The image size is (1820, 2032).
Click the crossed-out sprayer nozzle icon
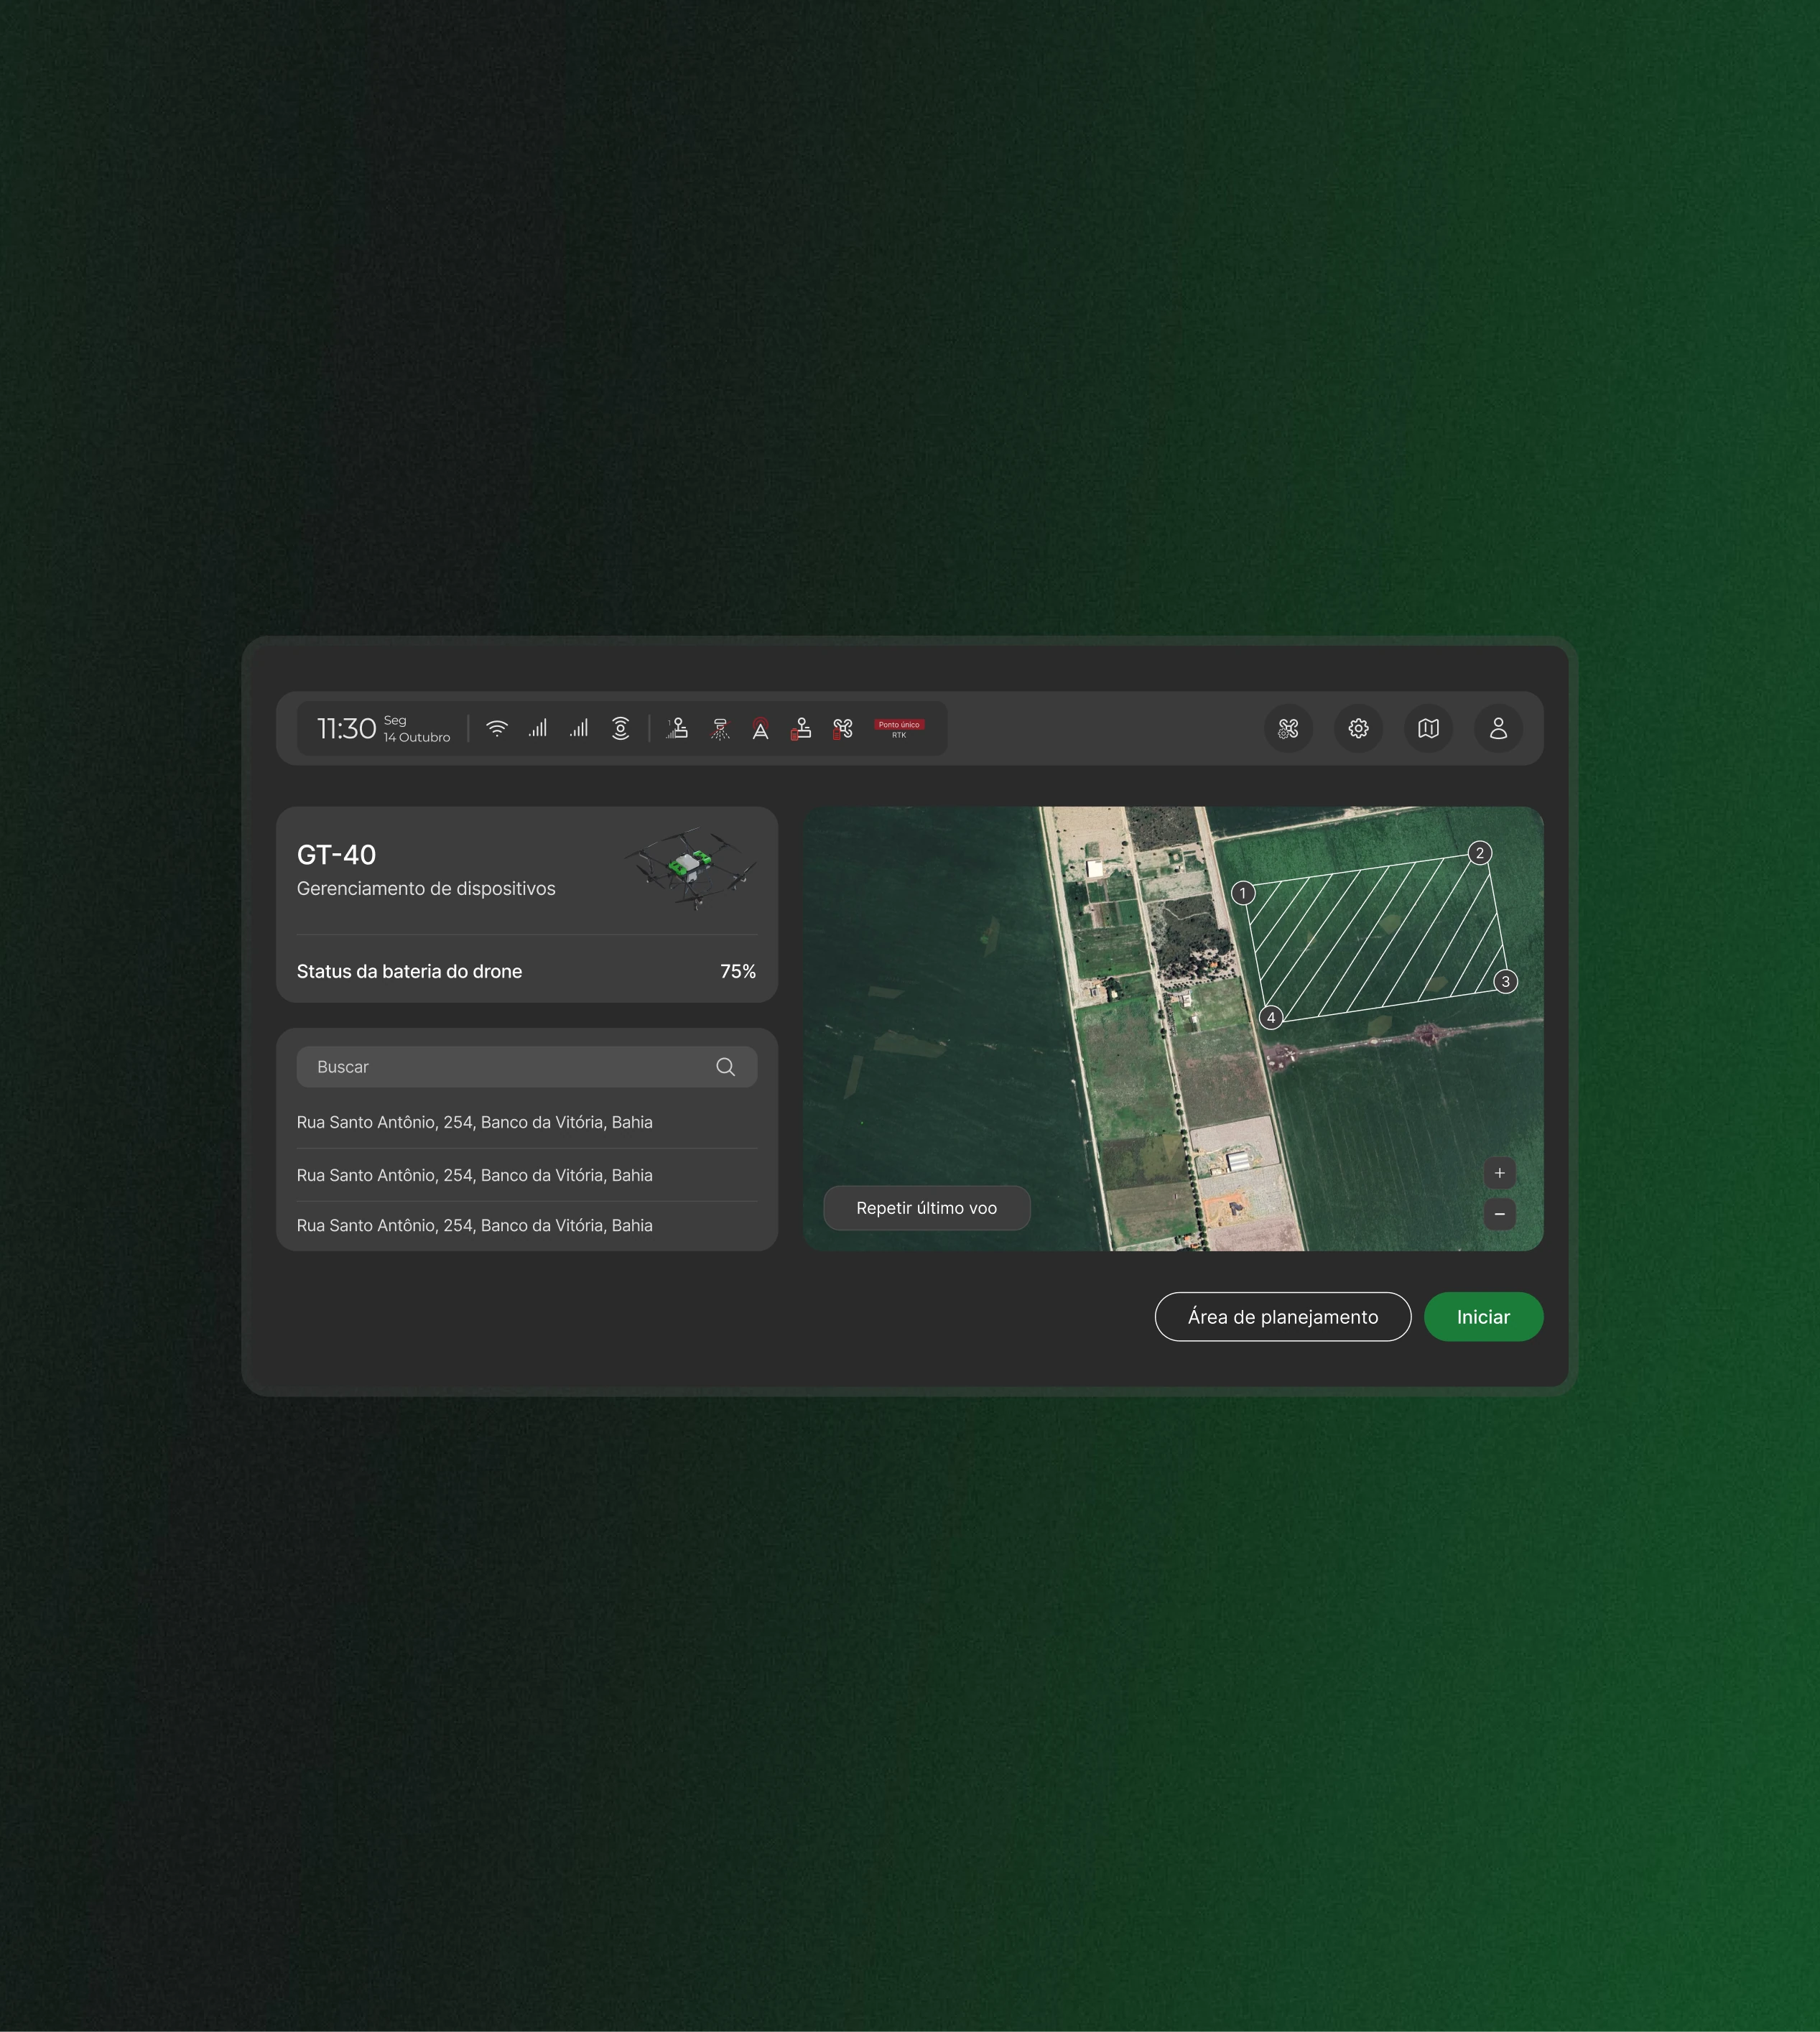tap(720, 729)
